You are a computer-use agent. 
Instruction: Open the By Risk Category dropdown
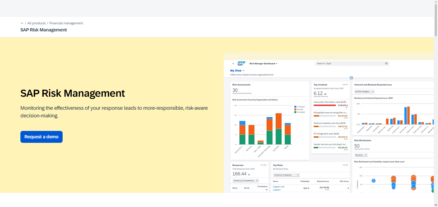(364, 91)
